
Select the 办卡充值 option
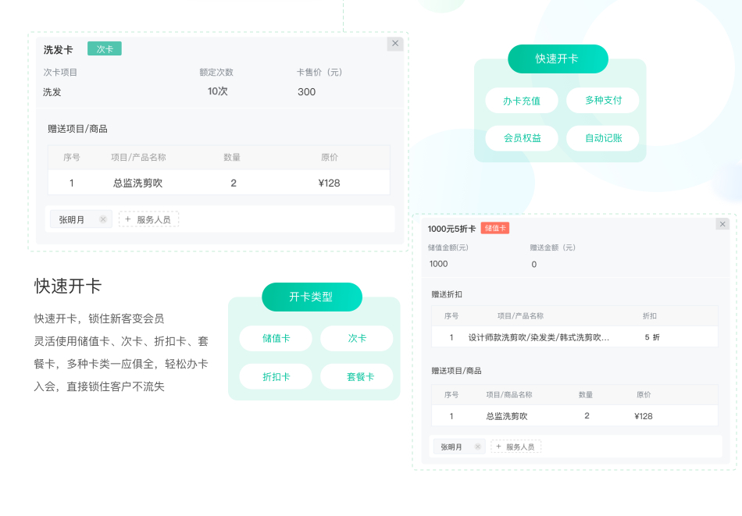522,101
